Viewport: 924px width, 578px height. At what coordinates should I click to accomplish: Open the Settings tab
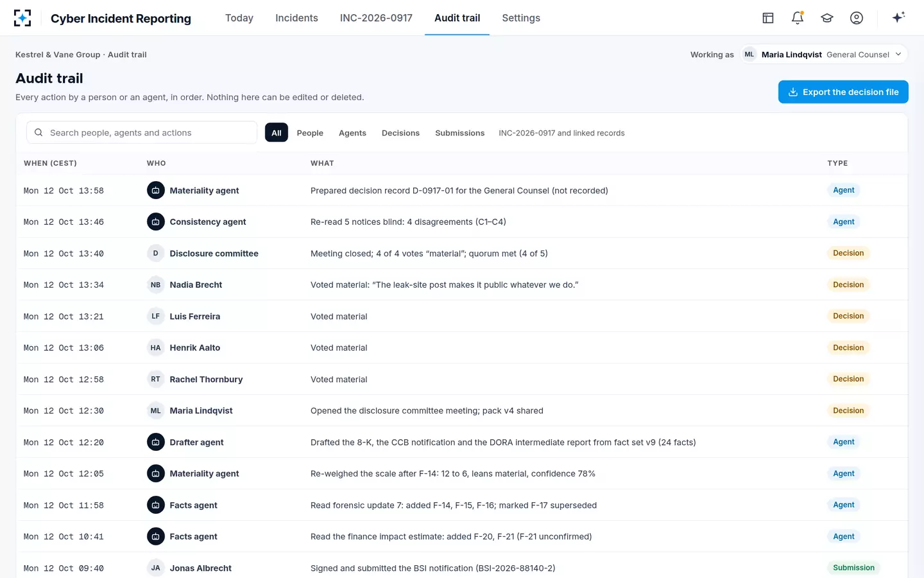[x=521, y=18]
